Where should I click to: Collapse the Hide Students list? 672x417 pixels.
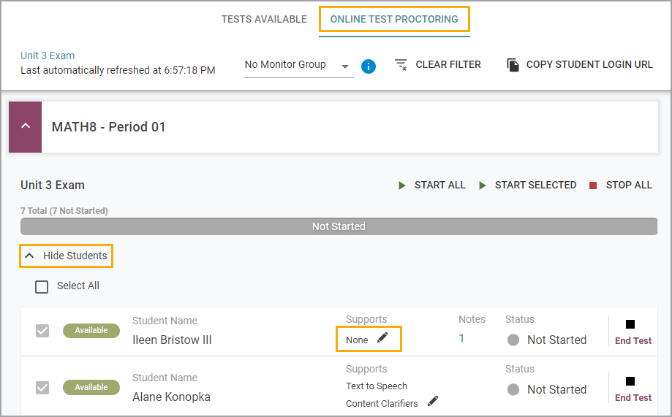[67, 256]
